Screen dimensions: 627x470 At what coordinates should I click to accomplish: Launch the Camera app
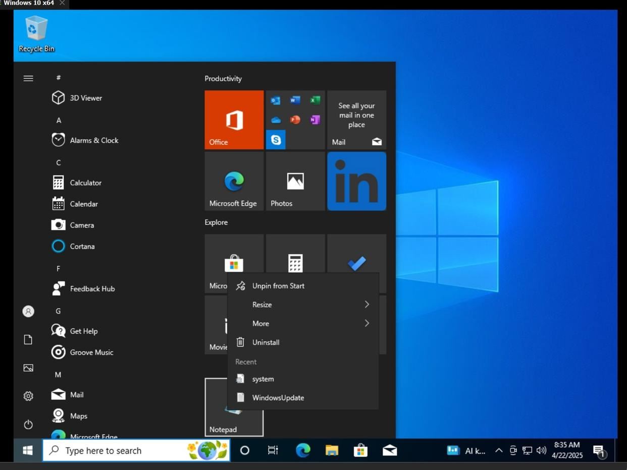tap(82, 225)
